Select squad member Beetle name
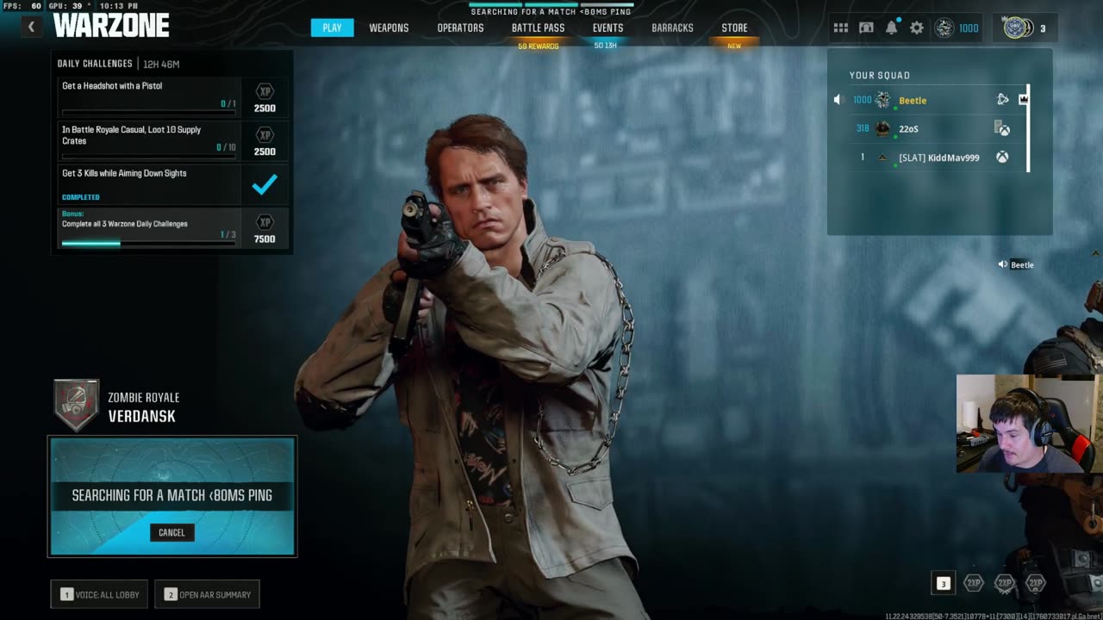 (913, 100)
